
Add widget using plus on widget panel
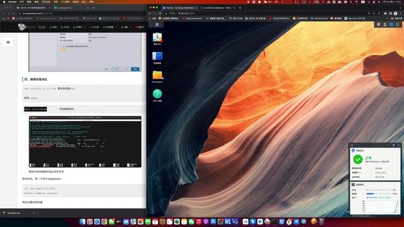[x=352, y=145]
